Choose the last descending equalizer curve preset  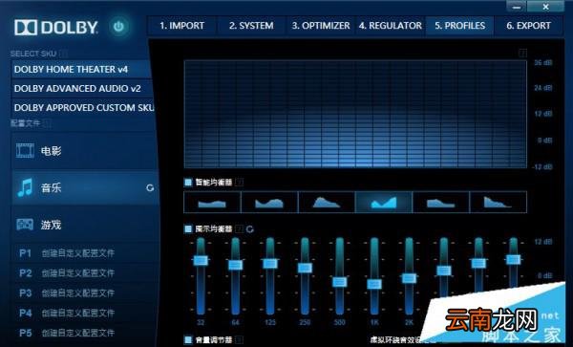(x=499, y=202)
